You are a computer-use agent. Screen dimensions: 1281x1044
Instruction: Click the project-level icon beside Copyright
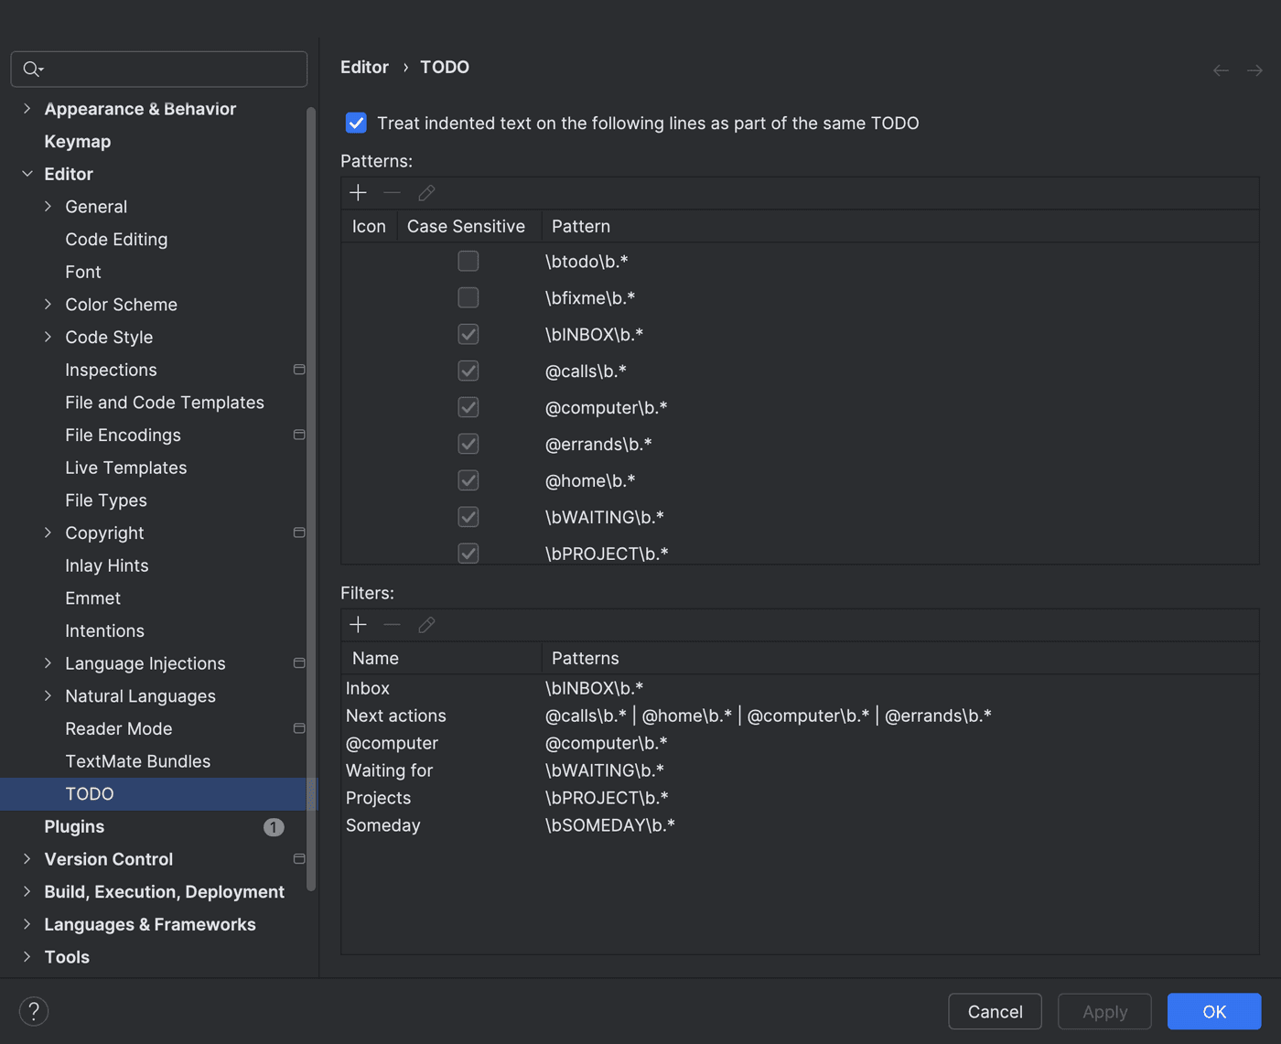pyautogui.click(x=299, y=533)
